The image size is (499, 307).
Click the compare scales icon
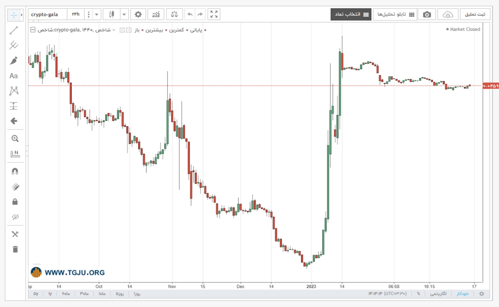click(x=174, y=14)
